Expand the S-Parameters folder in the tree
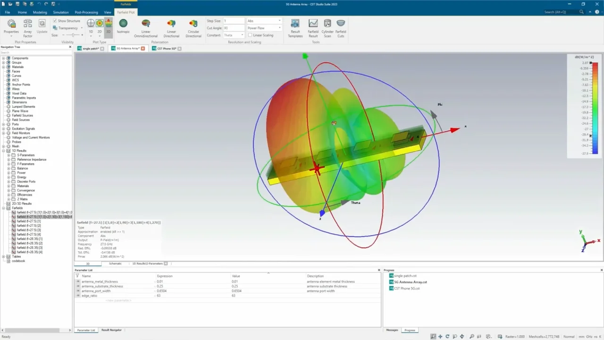This screenshot has height=340, width=604. pyautogui.click(x=8, y=155)
